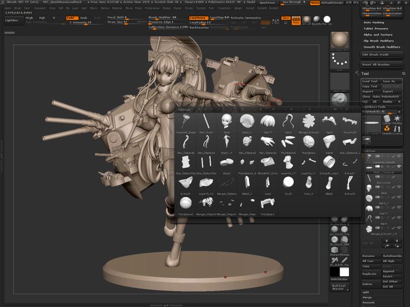The height and width of the screenshot is (307, 410).
Task: Expand the Alpha and Texture section
Action: pyautogui.click(x=377, y=35)
